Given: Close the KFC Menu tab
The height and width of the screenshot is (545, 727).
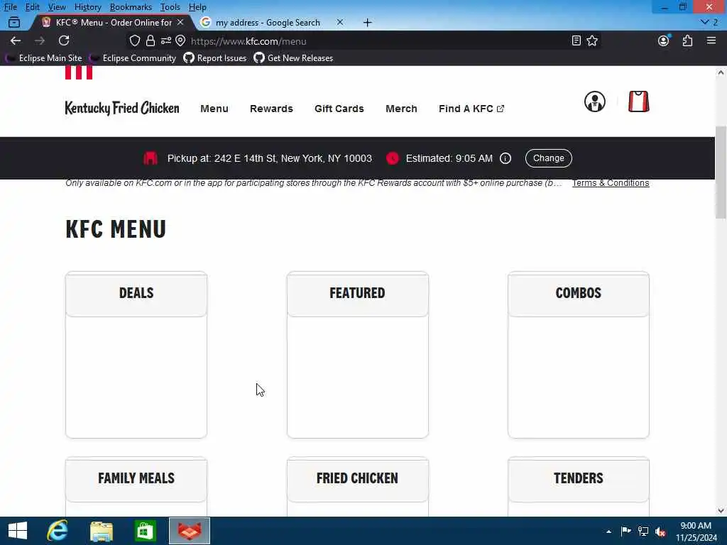Looking at the screenshot, I should [180, 22].
